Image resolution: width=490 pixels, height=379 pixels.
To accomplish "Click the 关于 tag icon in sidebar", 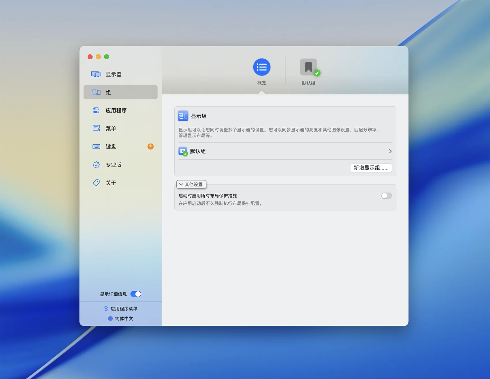I will coord(96,183).
